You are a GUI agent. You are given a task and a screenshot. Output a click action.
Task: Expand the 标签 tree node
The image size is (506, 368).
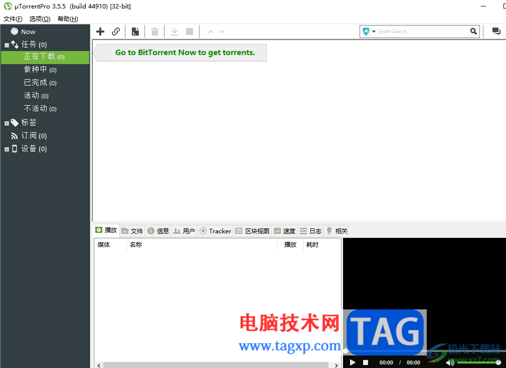(7, 123)
